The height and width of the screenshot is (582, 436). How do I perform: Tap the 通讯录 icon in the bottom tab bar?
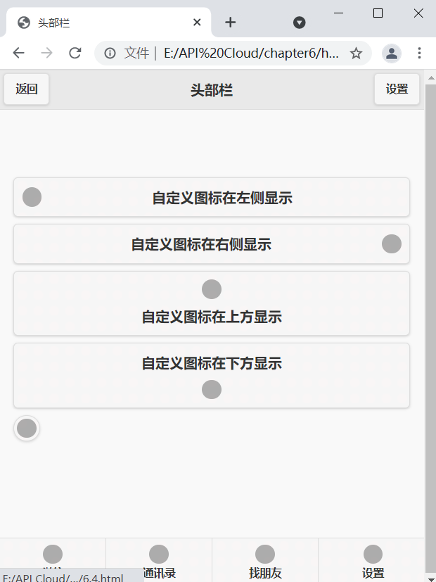[x=158, y=554]
